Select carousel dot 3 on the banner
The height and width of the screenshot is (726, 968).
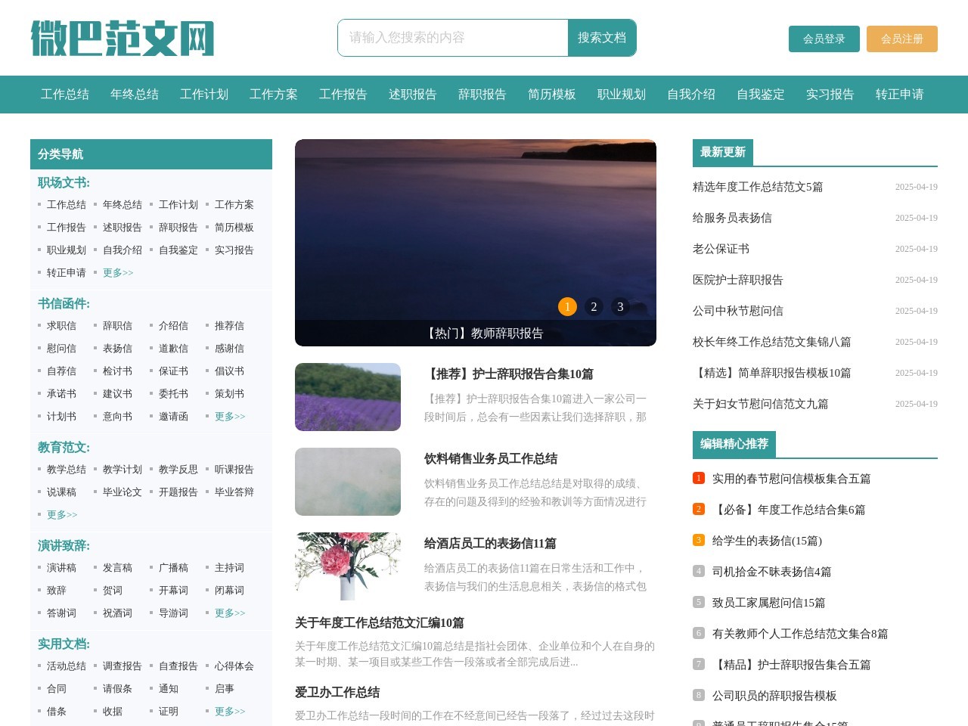620,306
